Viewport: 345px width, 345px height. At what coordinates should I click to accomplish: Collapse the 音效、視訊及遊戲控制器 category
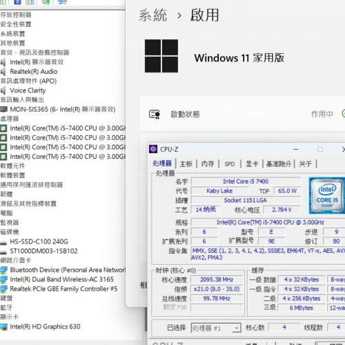[34, 52]
